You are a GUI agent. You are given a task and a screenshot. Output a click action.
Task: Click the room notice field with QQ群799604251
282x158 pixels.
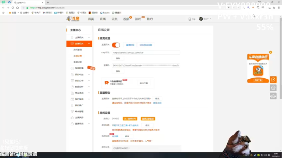click(146, 148)
